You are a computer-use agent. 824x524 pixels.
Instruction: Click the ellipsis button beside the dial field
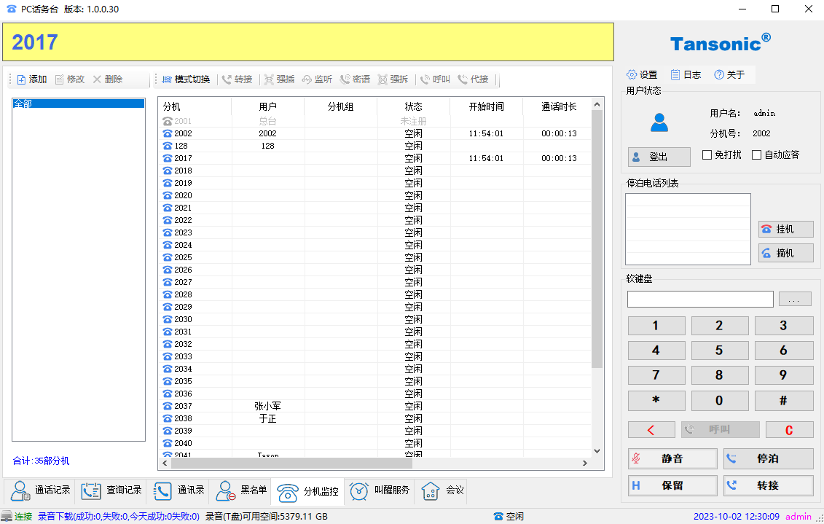pyautogui.click(x=795, y=299)
